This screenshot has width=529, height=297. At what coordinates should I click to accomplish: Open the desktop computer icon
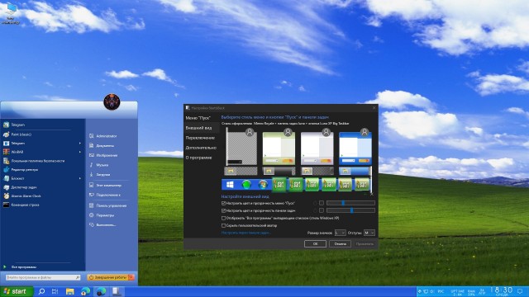point(11,13)
